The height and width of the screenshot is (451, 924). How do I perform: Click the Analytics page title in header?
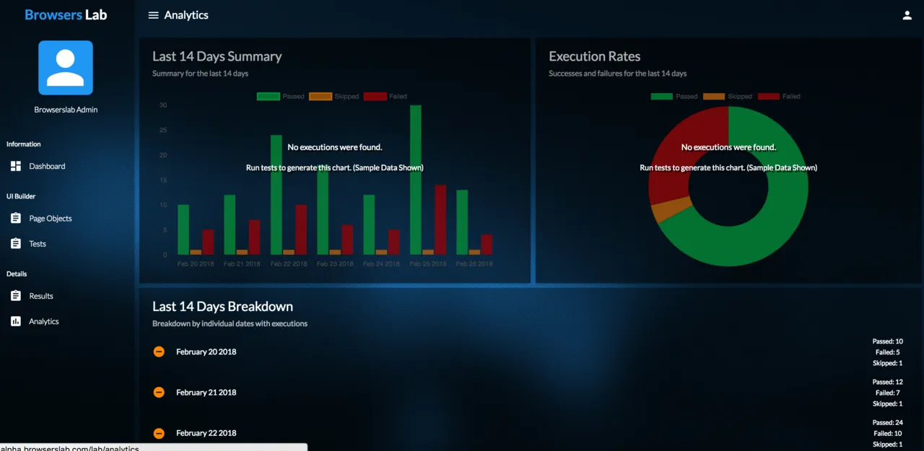pyautogui.click(x=186, y=15)
